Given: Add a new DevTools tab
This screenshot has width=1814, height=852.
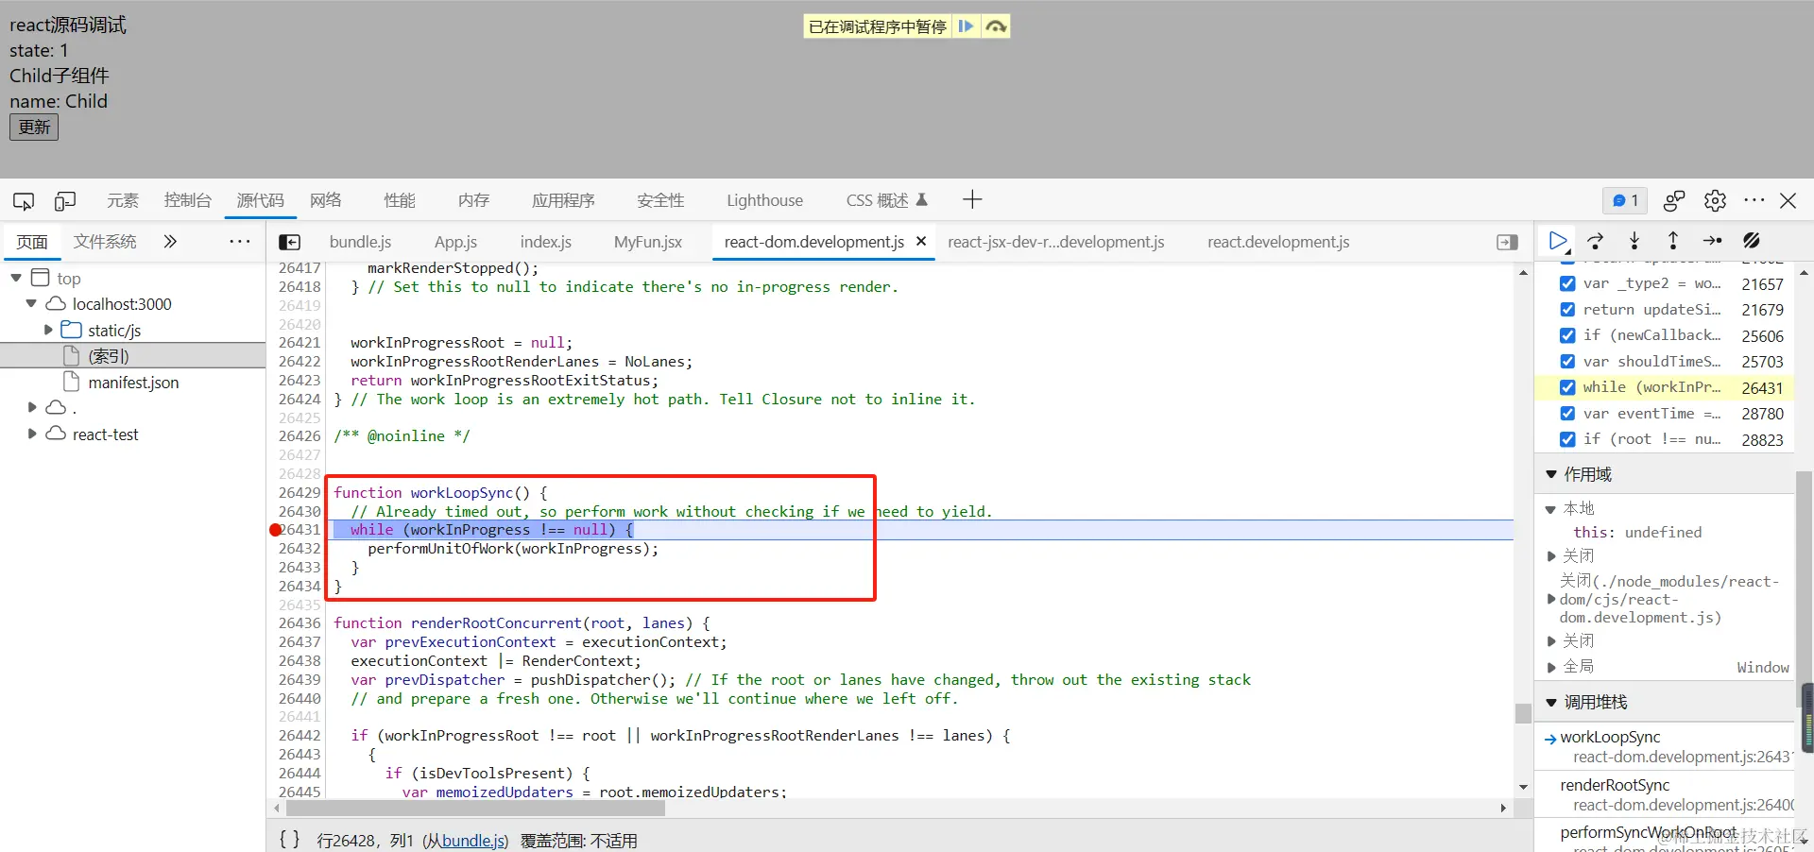Looking at the screenshot, I should [x=972, y=199].
